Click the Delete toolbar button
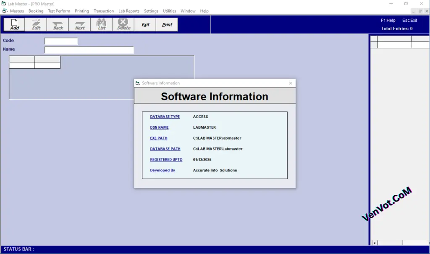 pos(123,25)
